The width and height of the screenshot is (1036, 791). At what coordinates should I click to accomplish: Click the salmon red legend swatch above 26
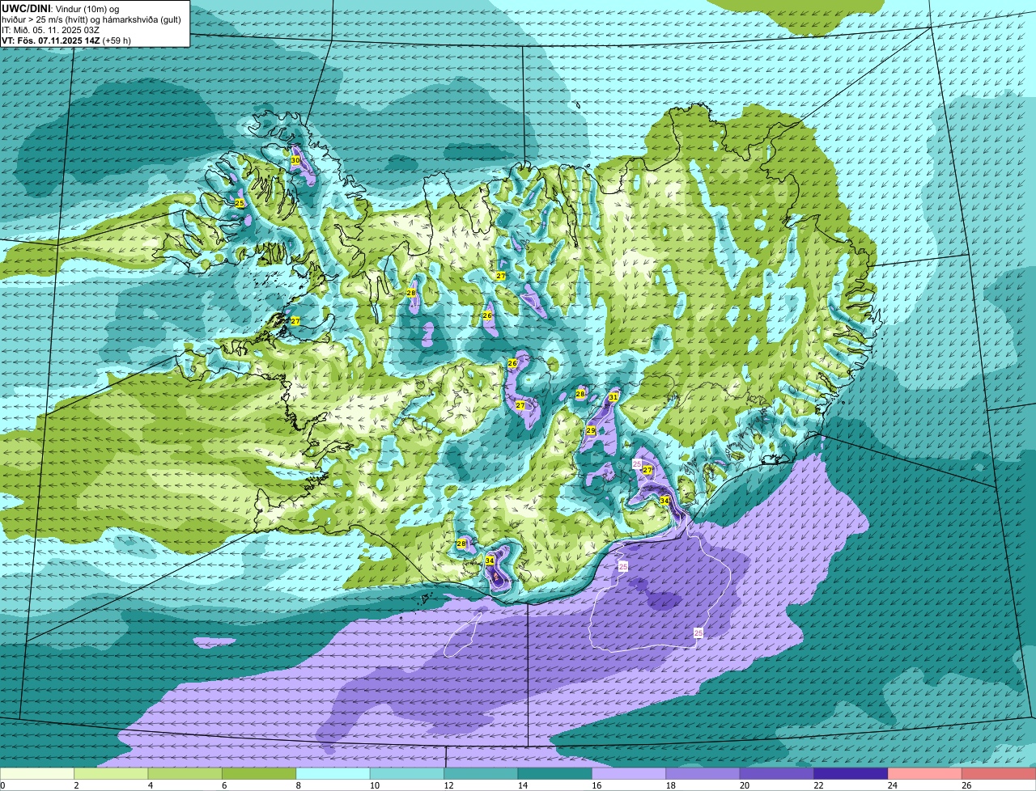pos(1000,774)
